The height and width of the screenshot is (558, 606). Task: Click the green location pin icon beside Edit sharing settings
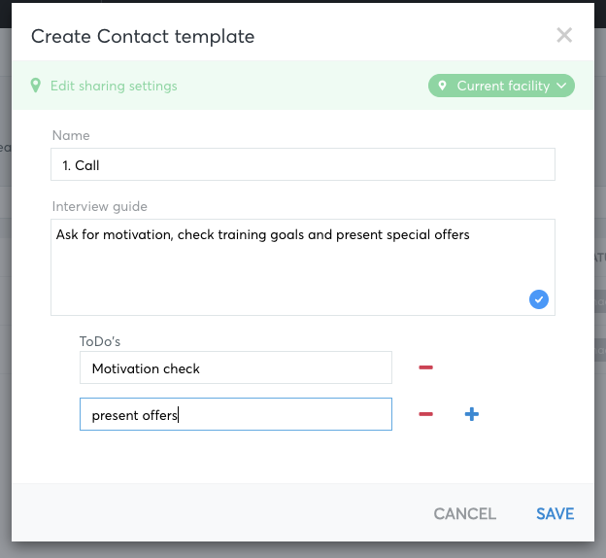coord(36,86)
